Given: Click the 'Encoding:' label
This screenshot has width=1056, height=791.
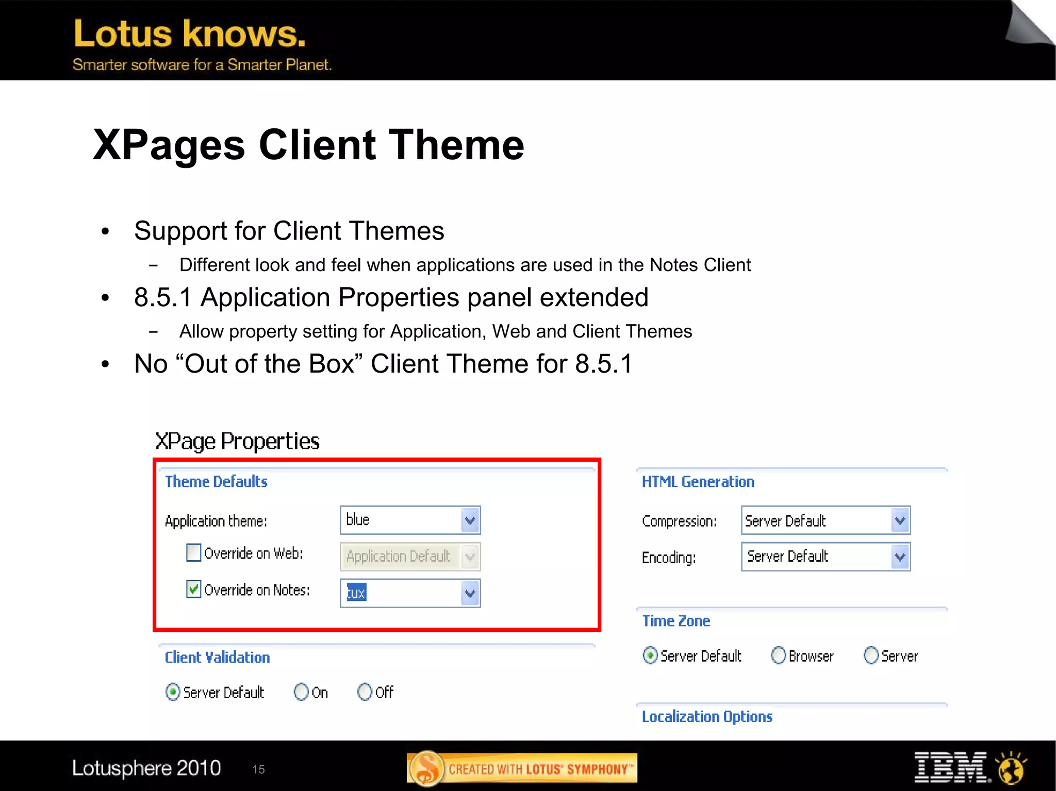Looking at the screenshot, I should tap(669, 558).
